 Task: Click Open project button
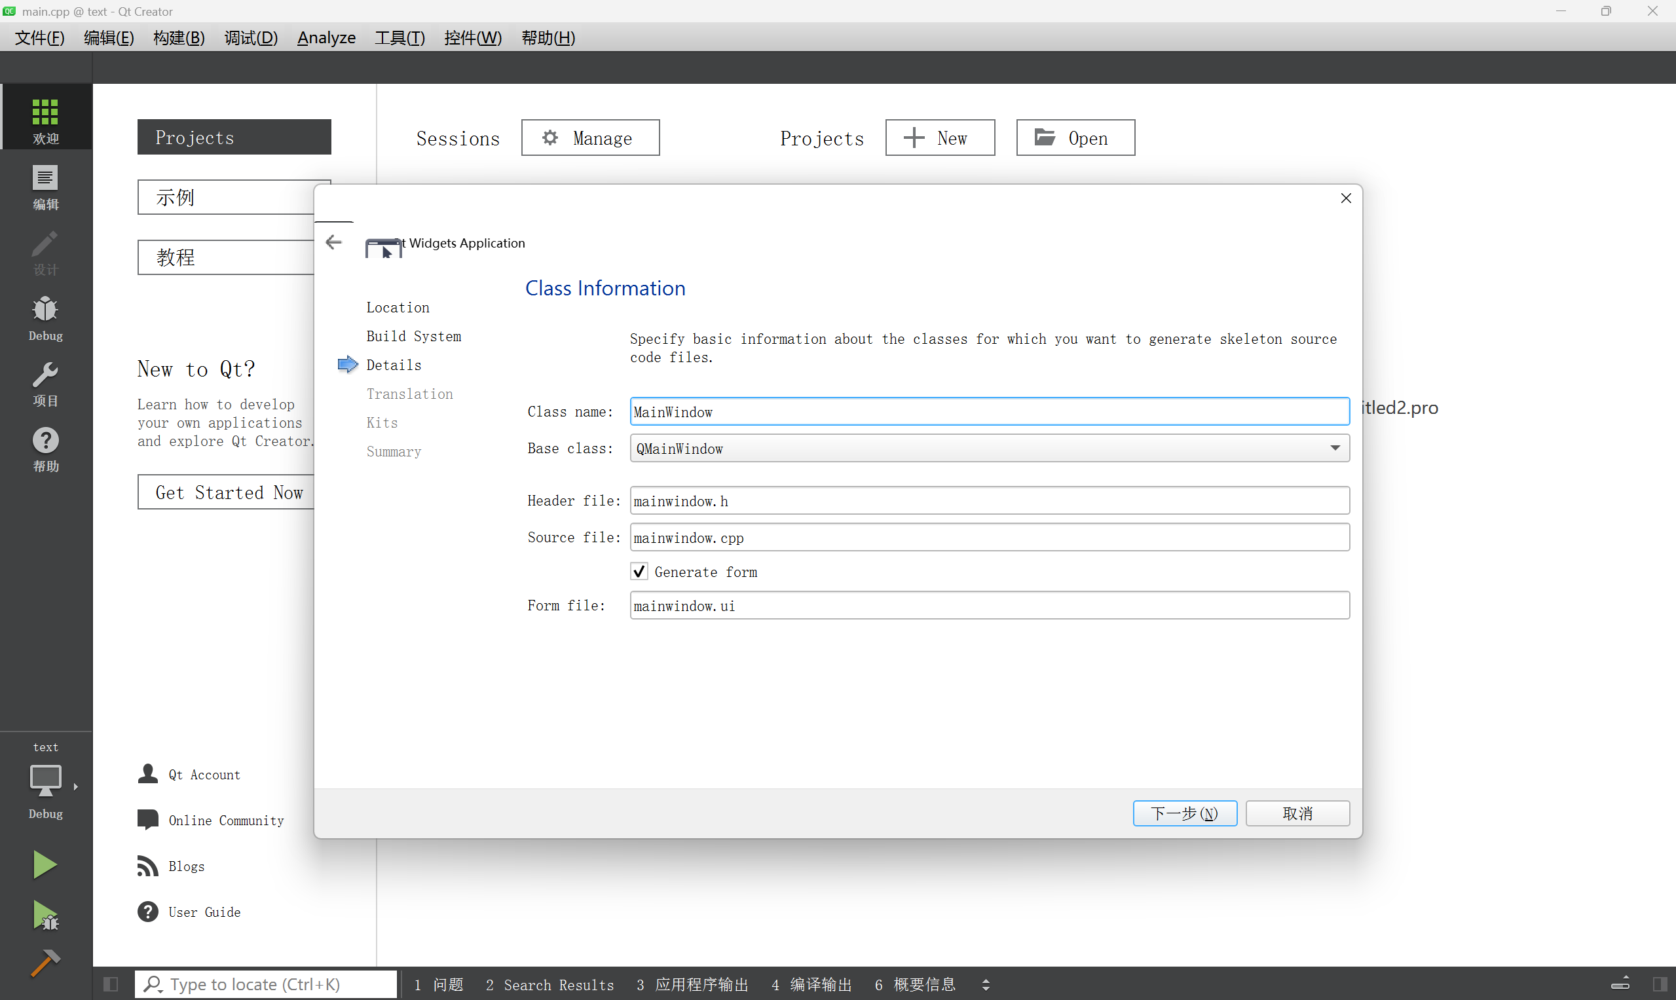pyautogui.click(x=1075, y=138)
